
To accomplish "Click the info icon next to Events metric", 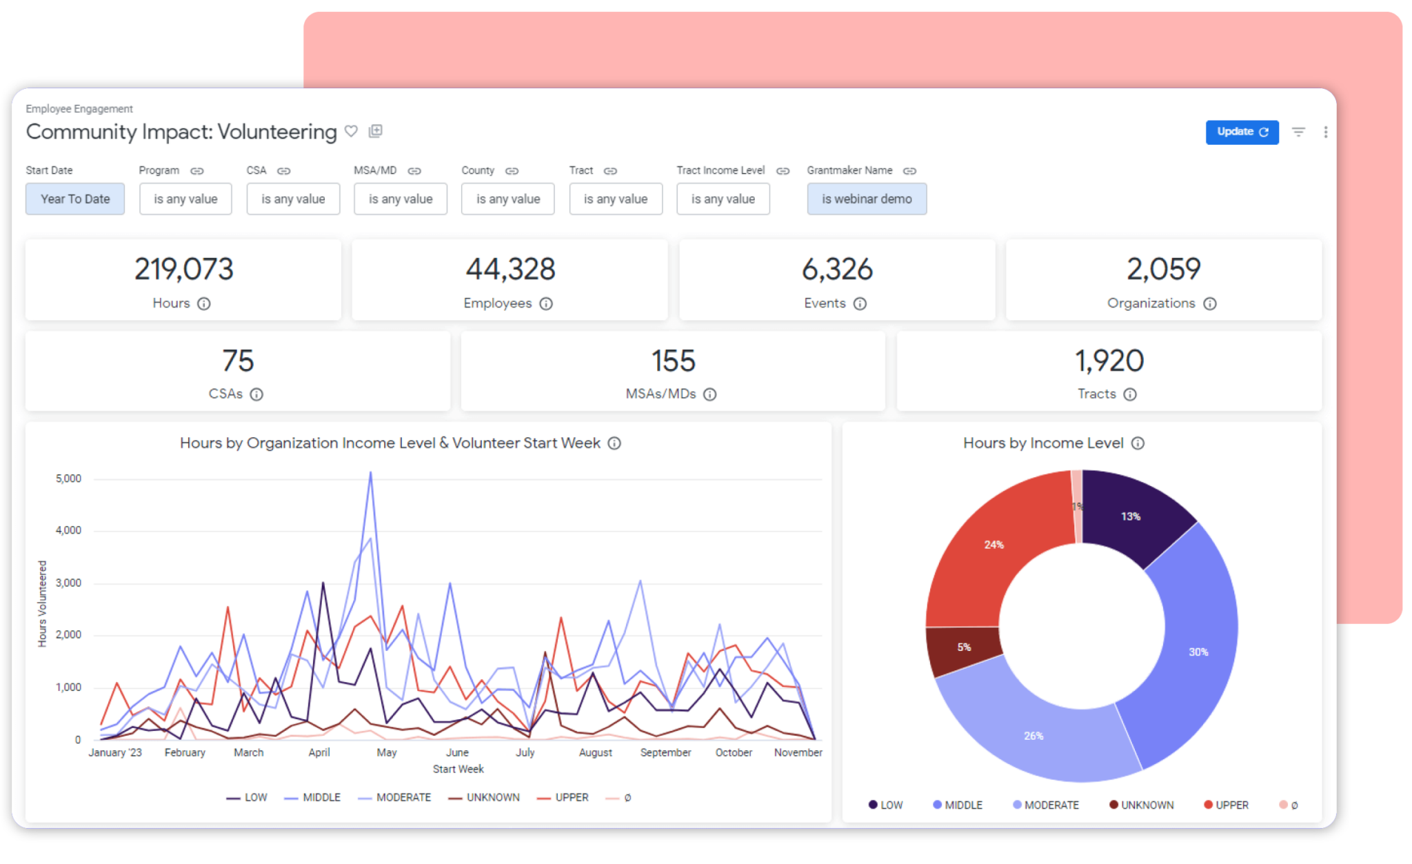I will click(860, 303).
